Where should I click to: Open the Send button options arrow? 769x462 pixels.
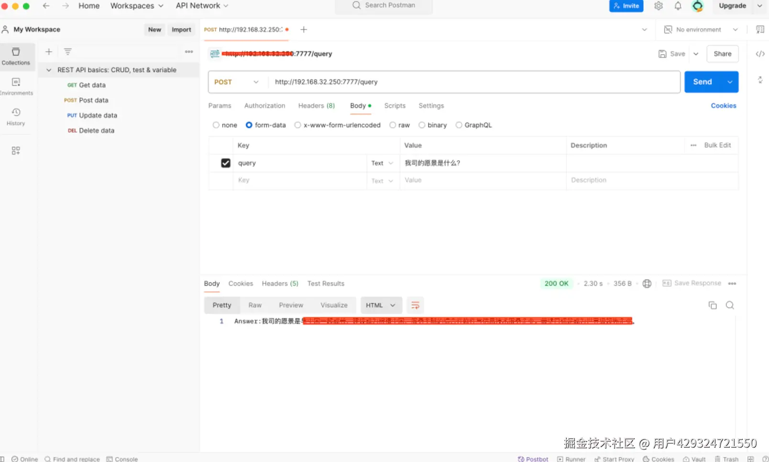tap(730, 82)
